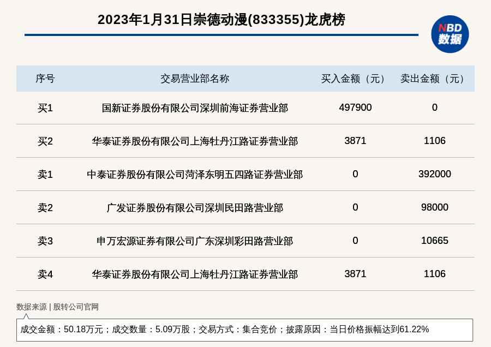The image size is (491, 347).
Task: Select the sell amount 98000
Action: [435, 207]
